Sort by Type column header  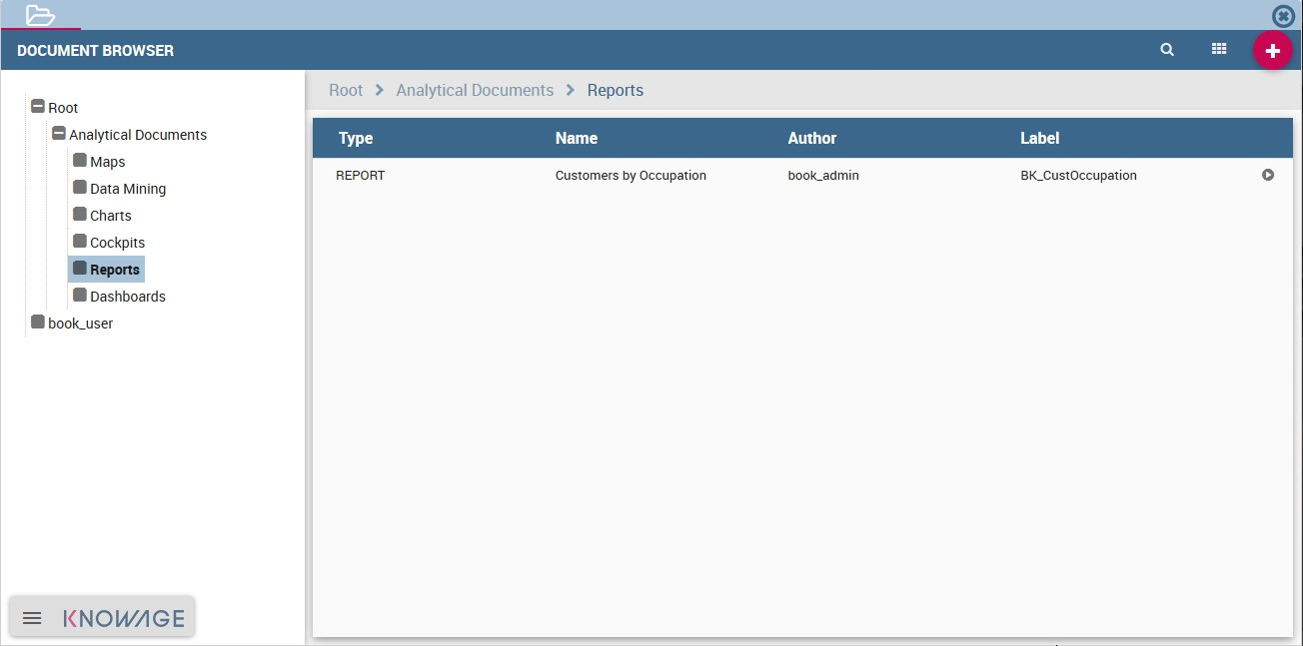click(356, 139)
